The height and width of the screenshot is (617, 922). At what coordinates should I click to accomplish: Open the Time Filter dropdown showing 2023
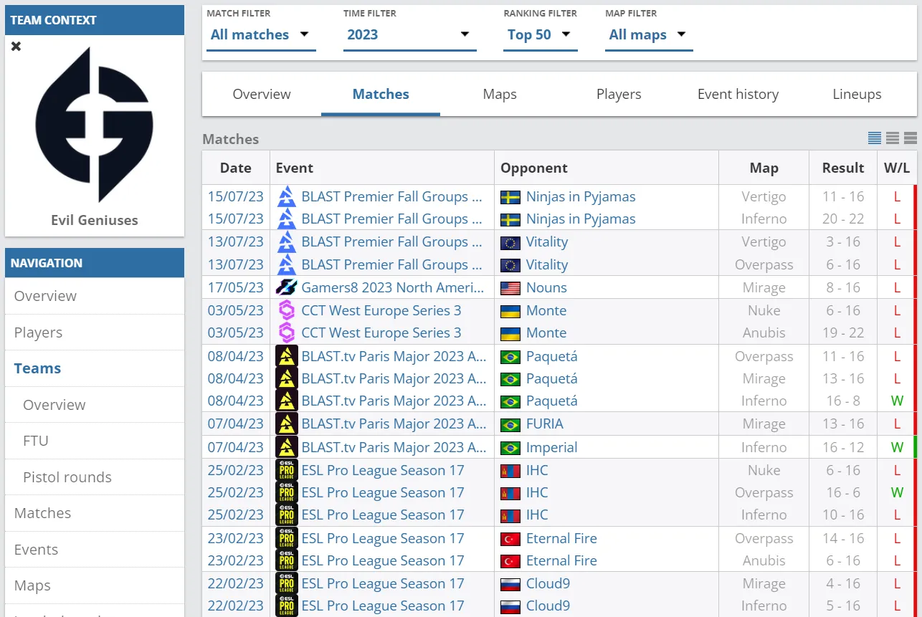coord(410,35)
